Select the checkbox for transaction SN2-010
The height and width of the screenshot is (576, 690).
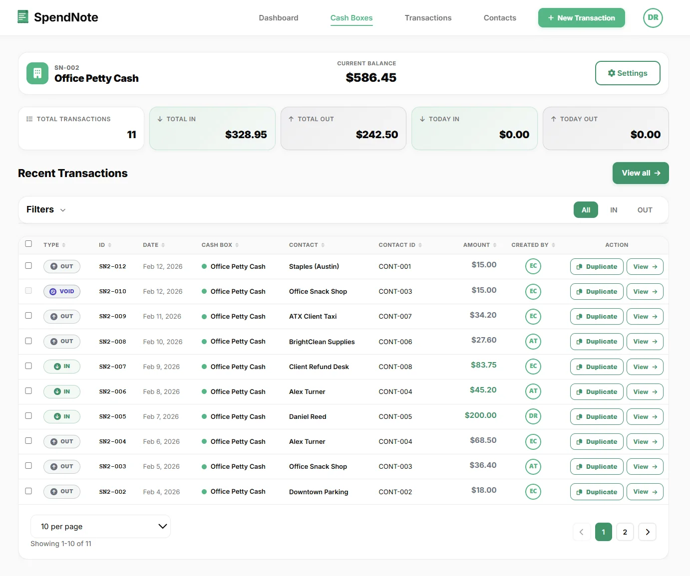28,291
